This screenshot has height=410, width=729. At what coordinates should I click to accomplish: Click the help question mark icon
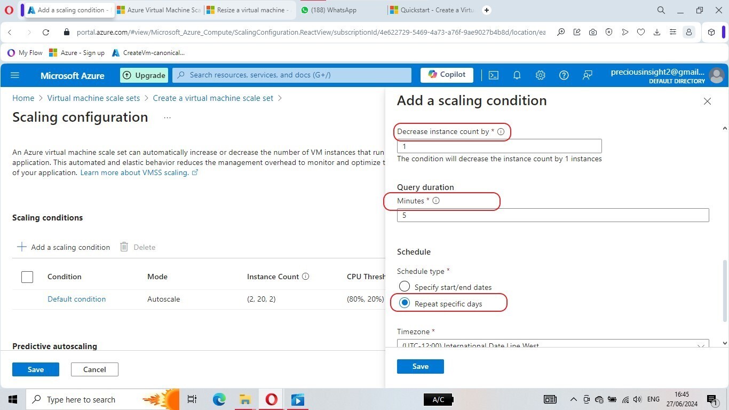(x=564, y=75)
